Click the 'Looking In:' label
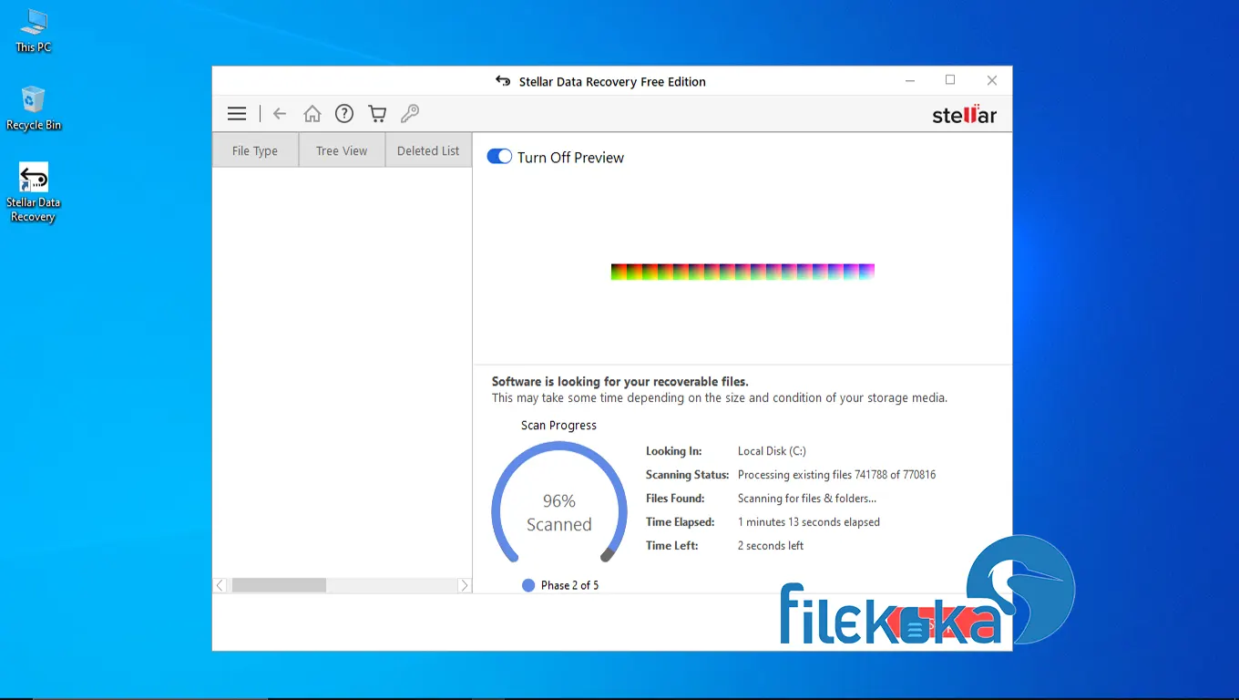This screenshot has width=1239, height=700. tap(673, 451)
